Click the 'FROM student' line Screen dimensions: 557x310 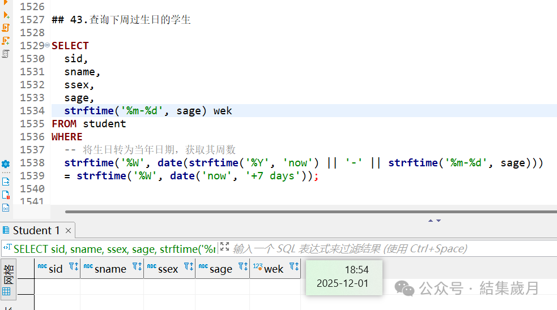89,124
